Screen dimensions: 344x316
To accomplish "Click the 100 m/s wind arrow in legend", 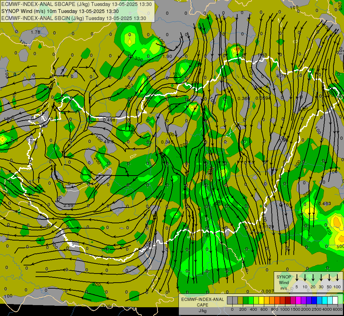I will point(337,278).
